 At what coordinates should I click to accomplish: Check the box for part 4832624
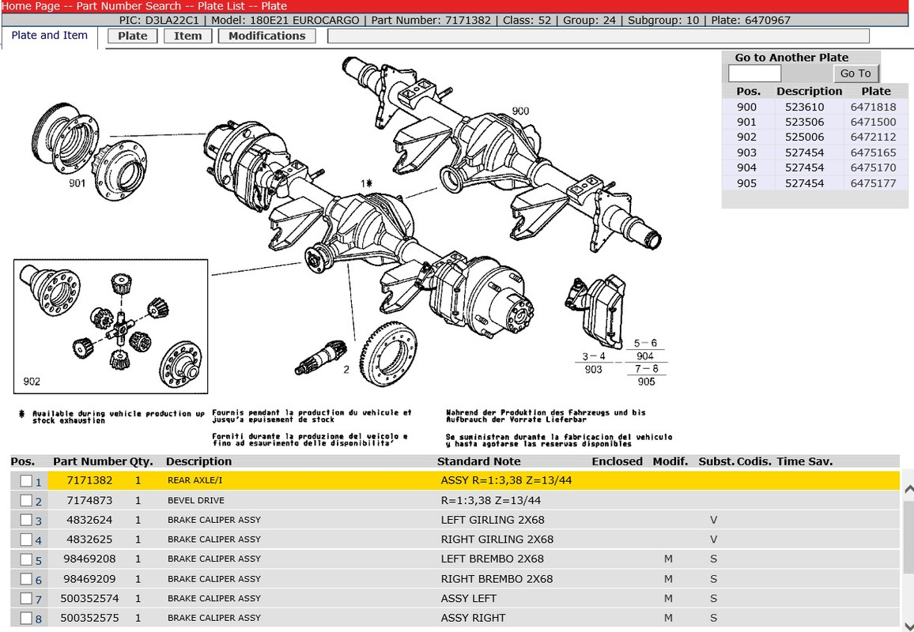[x=26, y=520]
